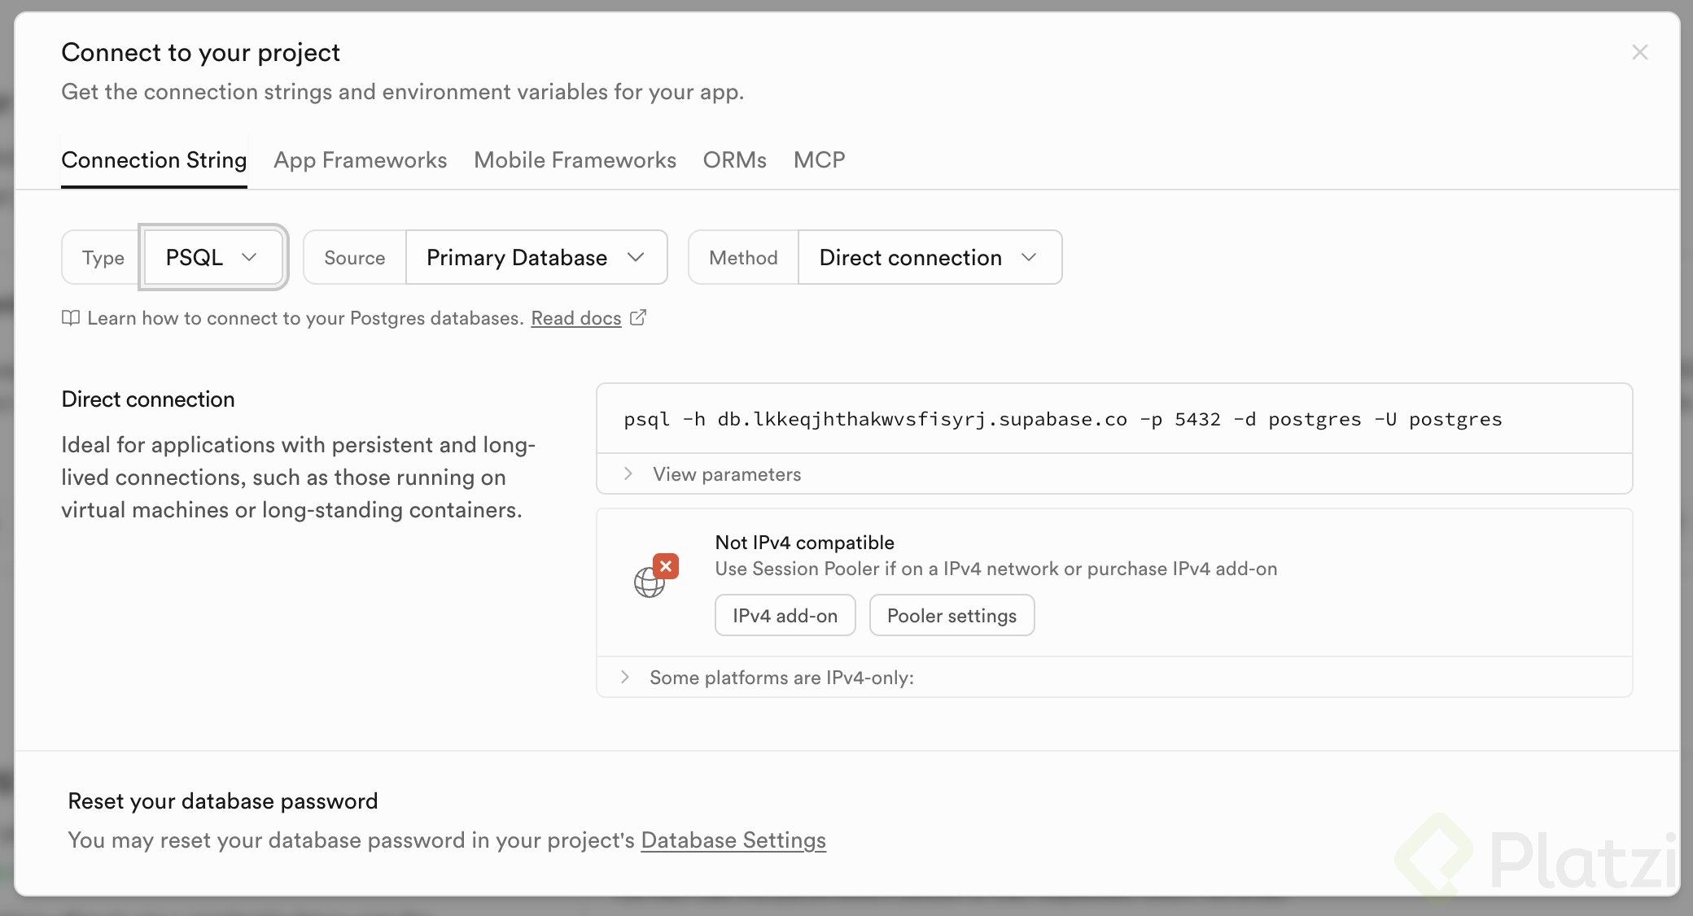Expand the View parameters section
Screen dimensions: 1693x916
pos(726,474)
